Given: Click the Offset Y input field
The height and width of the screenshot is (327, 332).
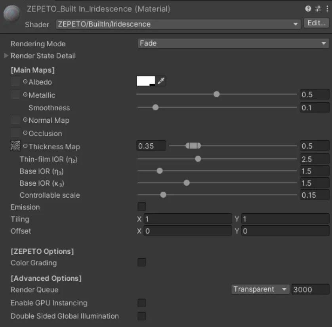Looking at the screenshot, I should (x=285, y=231).
